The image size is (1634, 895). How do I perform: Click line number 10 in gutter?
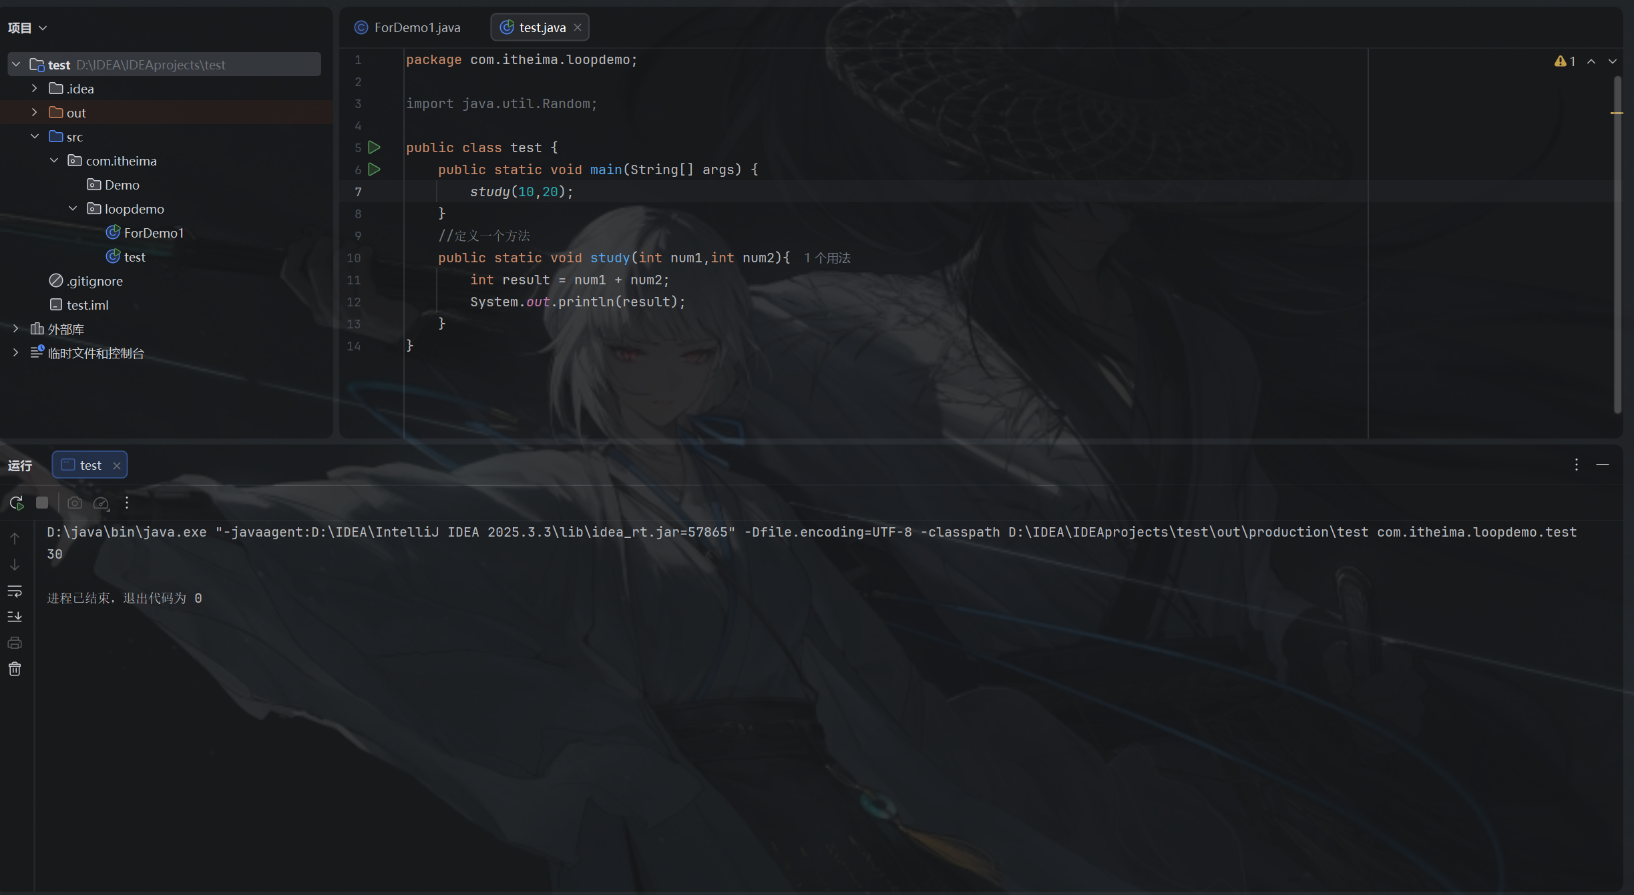(354, 258)
